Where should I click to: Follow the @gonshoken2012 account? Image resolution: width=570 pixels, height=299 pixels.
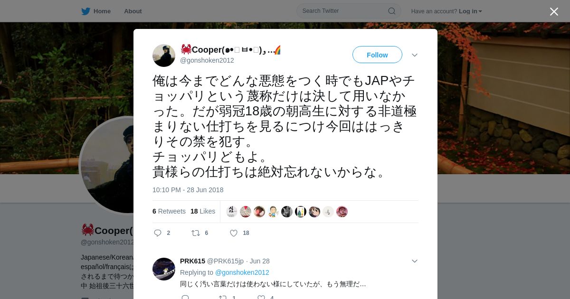377,55
